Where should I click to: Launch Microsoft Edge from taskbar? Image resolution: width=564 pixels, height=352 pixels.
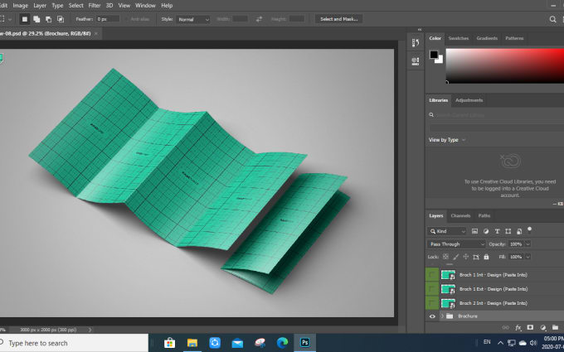(282, 343)
